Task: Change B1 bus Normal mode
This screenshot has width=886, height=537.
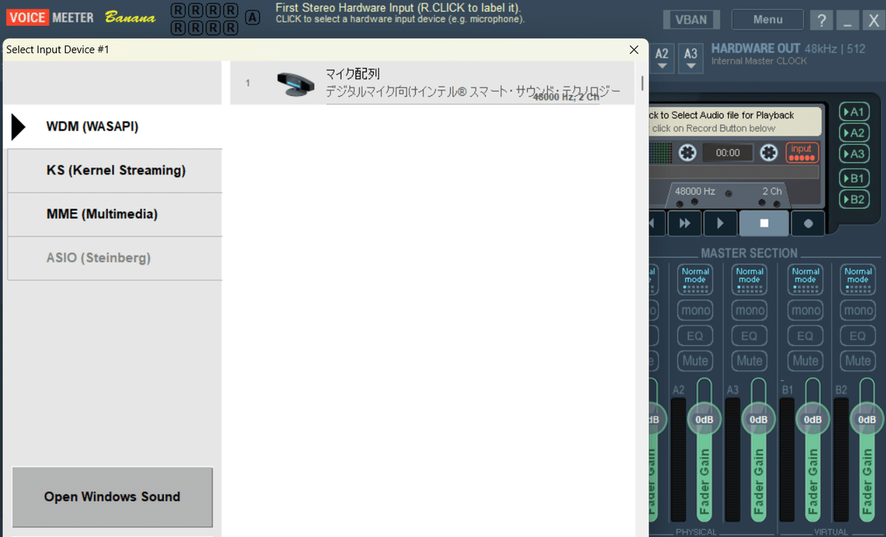Action: [x=806, y=279]
